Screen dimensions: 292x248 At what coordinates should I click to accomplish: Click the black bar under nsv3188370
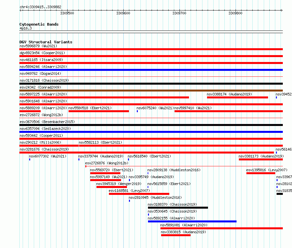178,208
